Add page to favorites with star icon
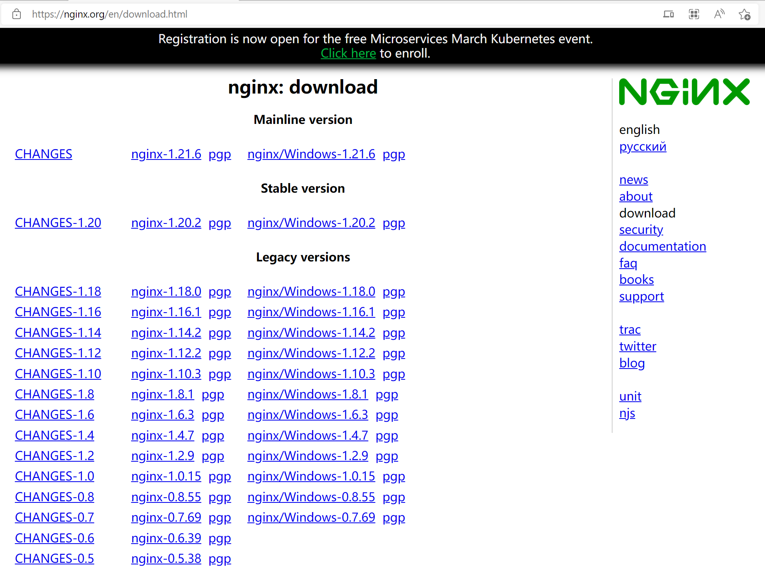Image resolution: width=765 pixels, height=574 pixels. [x=744, y=14]
